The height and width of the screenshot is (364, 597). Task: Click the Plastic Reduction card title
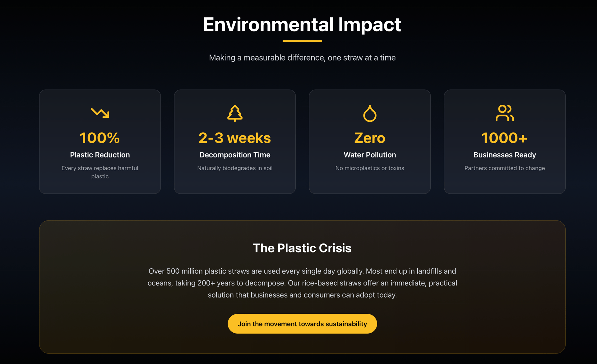[100, 155]
